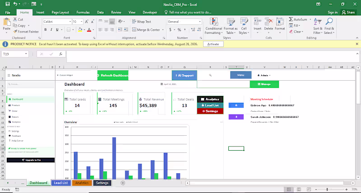Toggle align text left
Viewport: 361px width, 193px height.
(x=100, y=30)
